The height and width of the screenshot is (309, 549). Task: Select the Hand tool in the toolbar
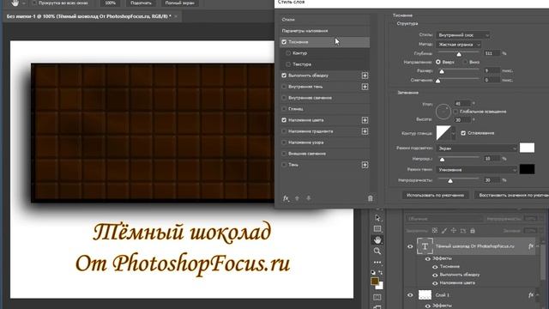coord(377,240)
